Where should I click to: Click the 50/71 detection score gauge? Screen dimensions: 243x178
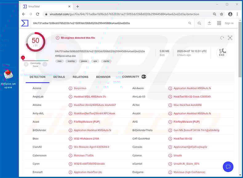[x=35, y=42]
